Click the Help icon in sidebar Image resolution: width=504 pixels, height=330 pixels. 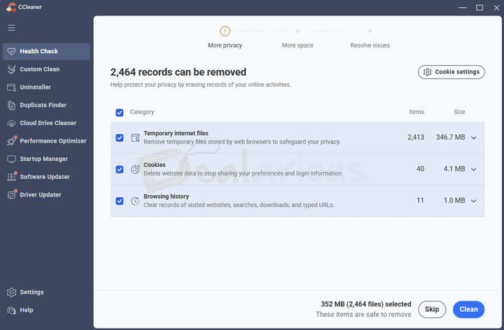pos(12,310)
